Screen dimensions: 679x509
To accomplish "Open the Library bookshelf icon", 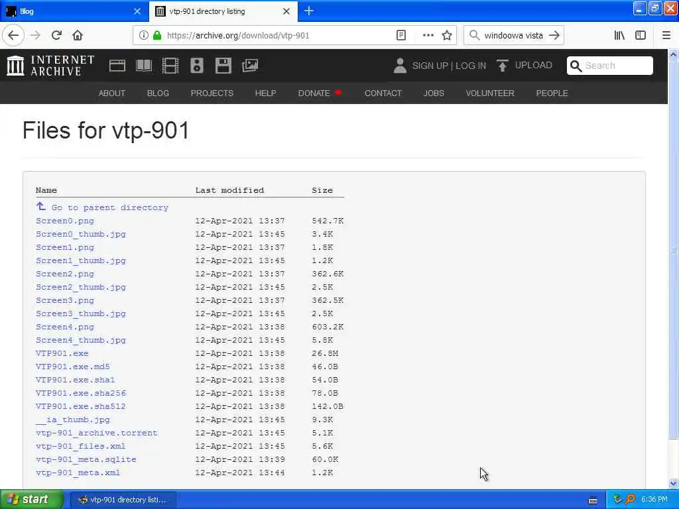I will 619,36.
